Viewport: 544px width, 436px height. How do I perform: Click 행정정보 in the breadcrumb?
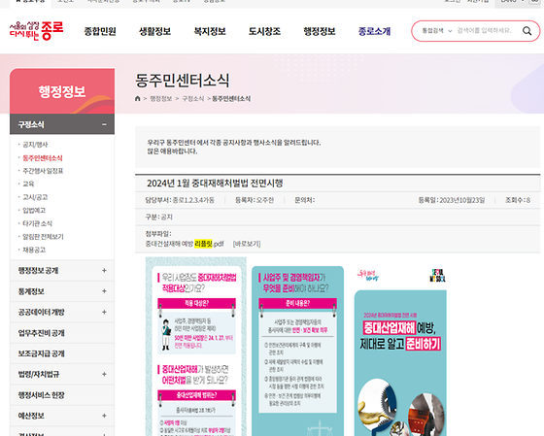click(161, 99)
